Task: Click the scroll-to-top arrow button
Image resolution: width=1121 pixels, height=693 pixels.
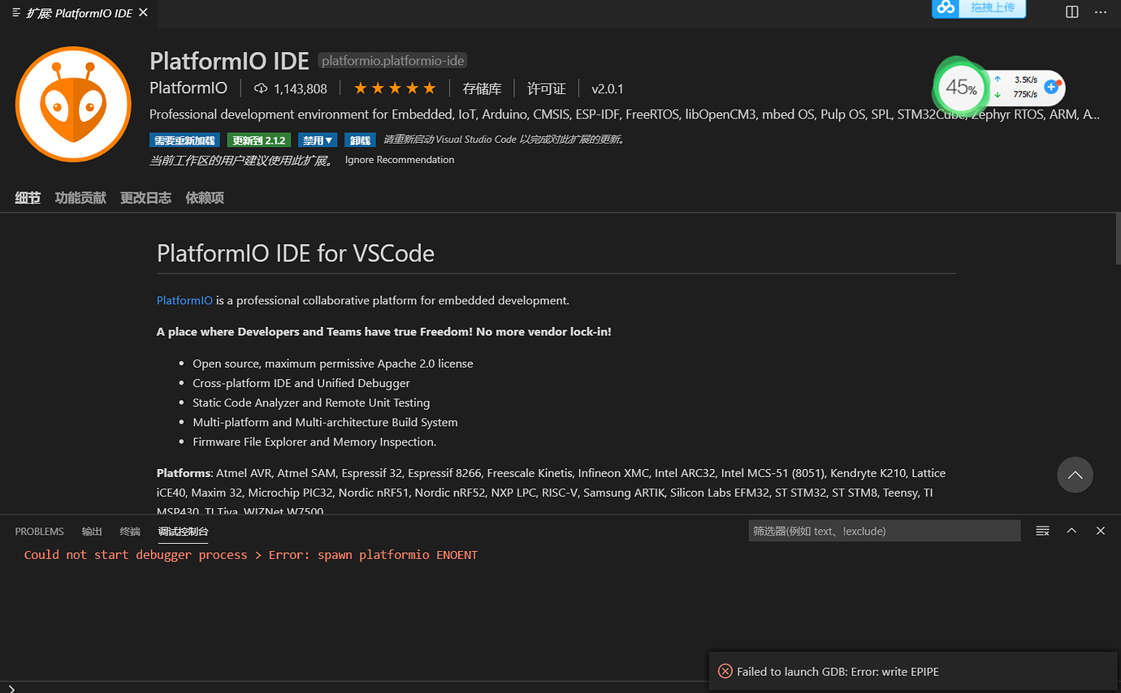Action: coord(1075,475)
